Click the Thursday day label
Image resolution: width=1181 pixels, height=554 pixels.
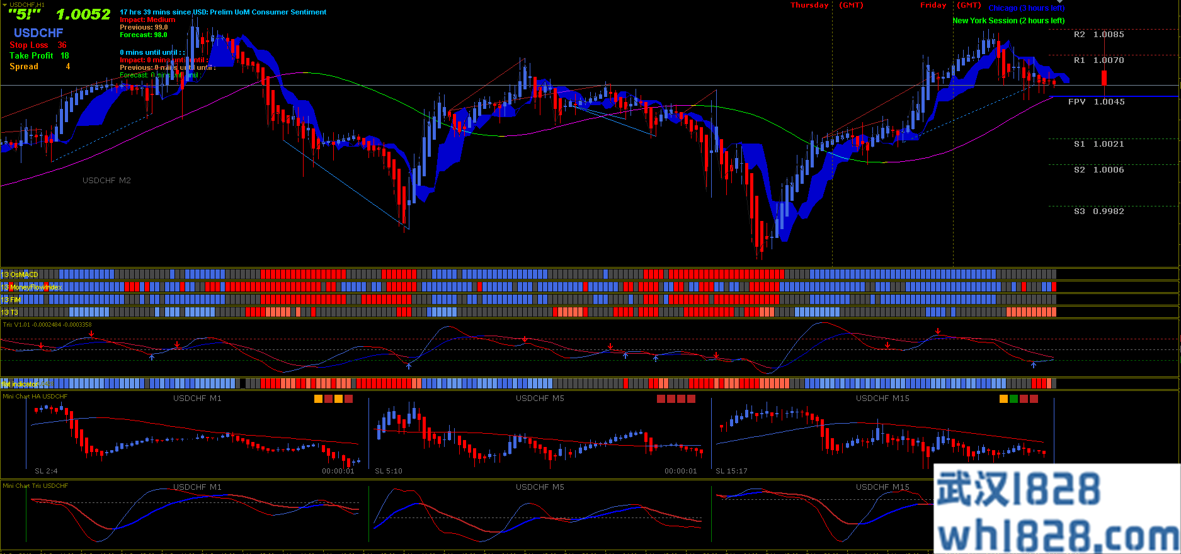tap(809, 5)
